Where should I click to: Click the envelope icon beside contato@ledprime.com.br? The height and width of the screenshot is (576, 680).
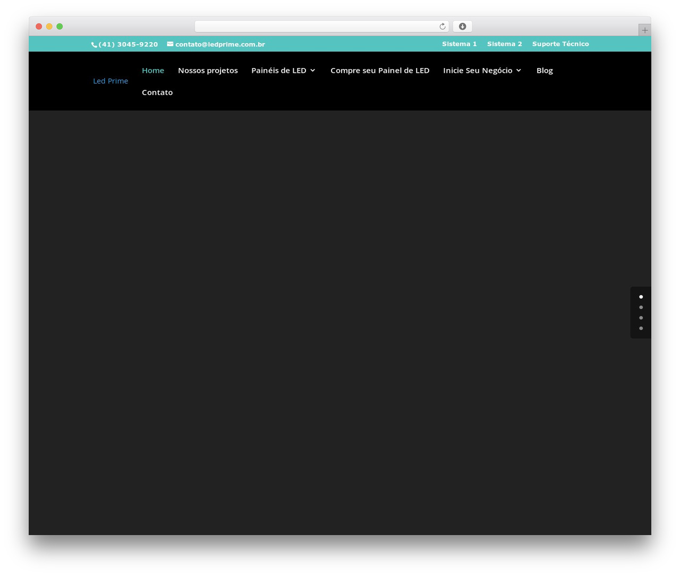pos(170,44)
